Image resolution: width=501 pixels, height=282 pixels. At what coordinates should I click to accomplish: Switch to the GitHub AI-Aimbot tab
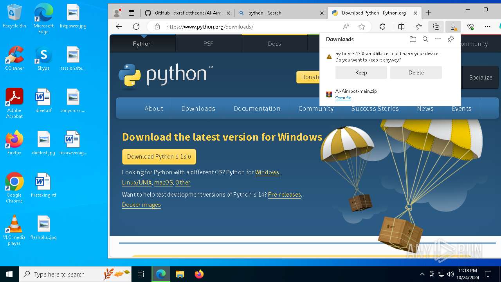tap(187, 13)
